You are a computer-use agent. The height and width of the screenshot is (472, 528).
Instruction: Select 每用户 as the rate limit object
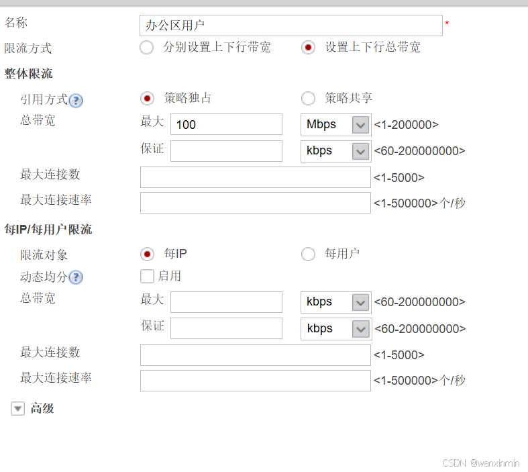[x=308, y=254]
